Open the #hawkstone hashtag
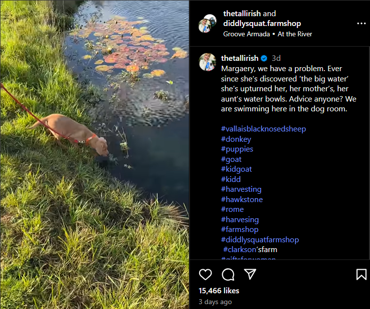370x309 pixels. click(x=242, y=200)
